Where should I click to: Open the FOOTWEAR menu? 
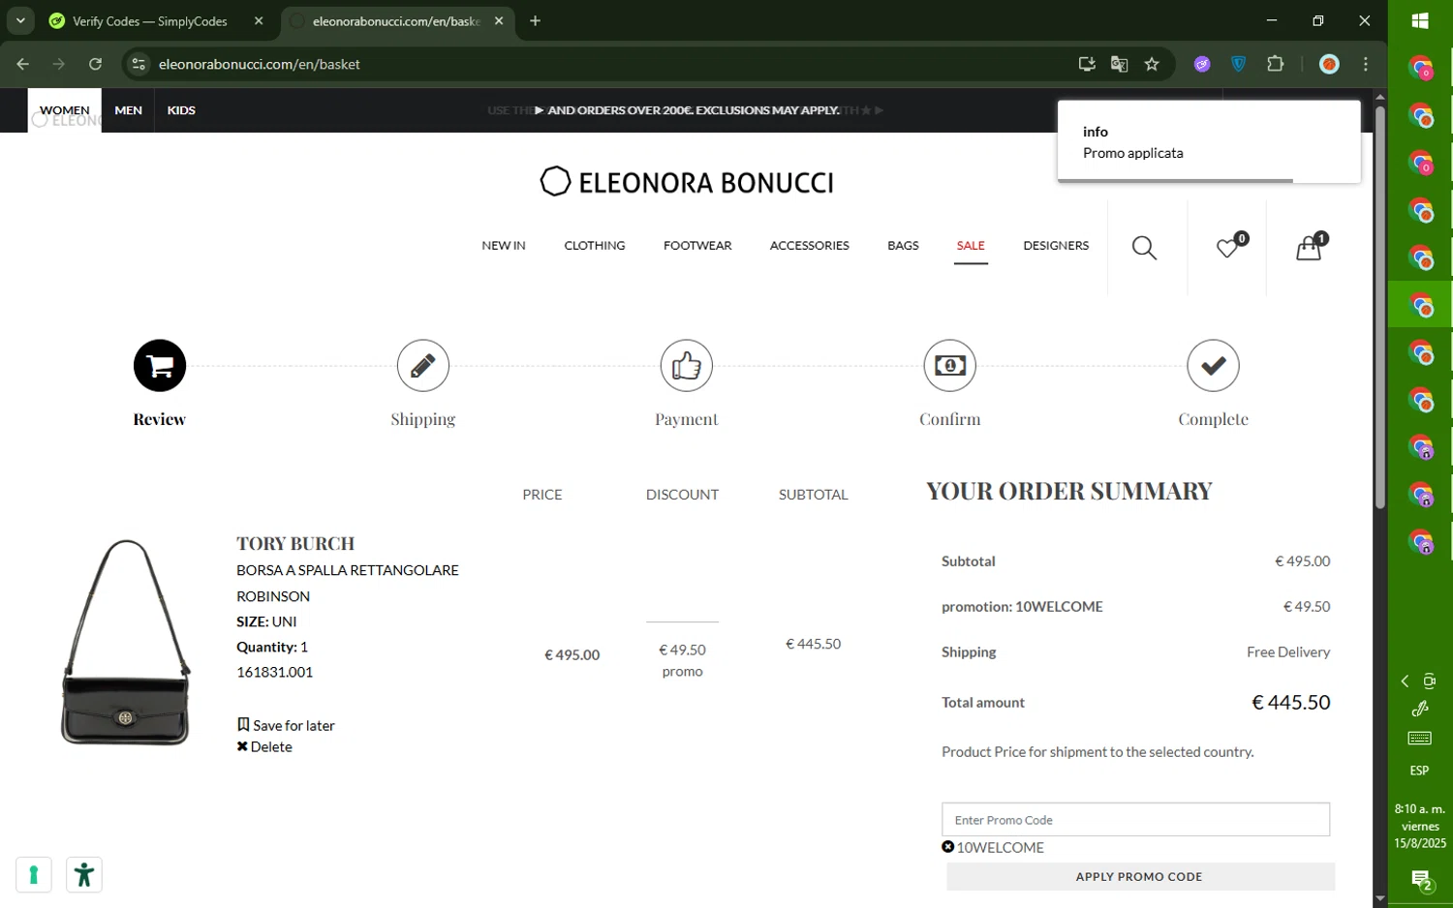tap(697, 246)
